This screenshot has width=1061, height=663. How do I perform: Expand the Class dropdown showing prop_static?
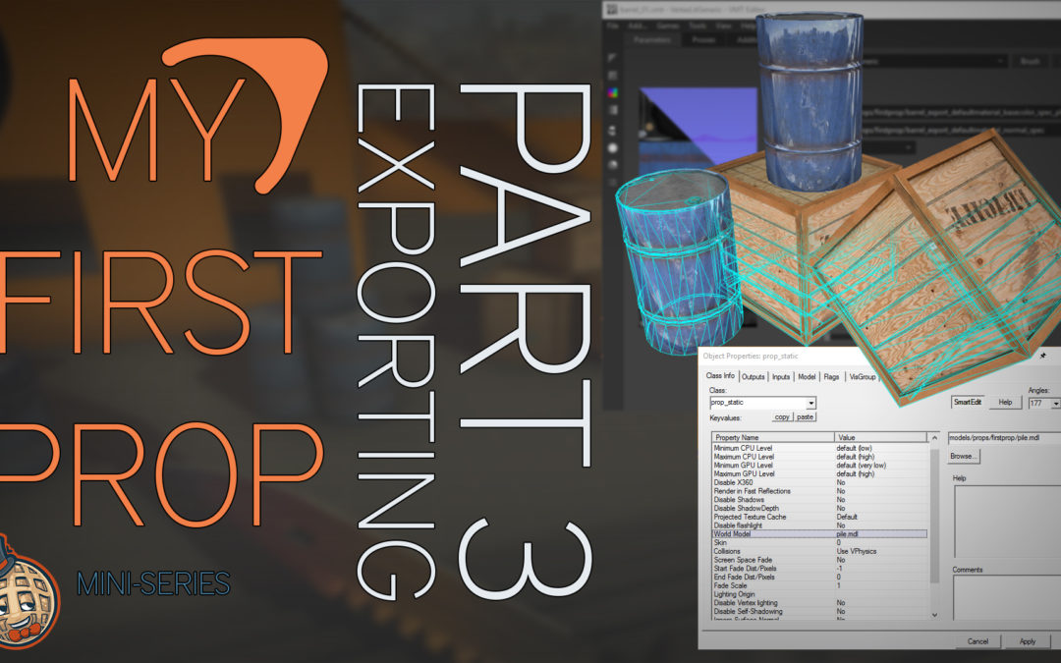[x=810, y=404]
